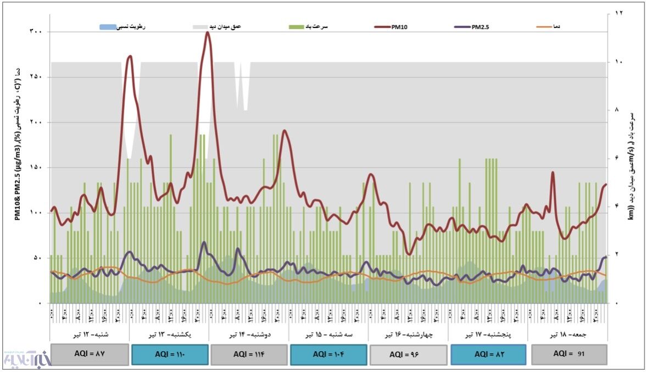
Task: Select the 'پنجشنبه- ۱۷ تیر' day label
Action: tap(488, 335)
